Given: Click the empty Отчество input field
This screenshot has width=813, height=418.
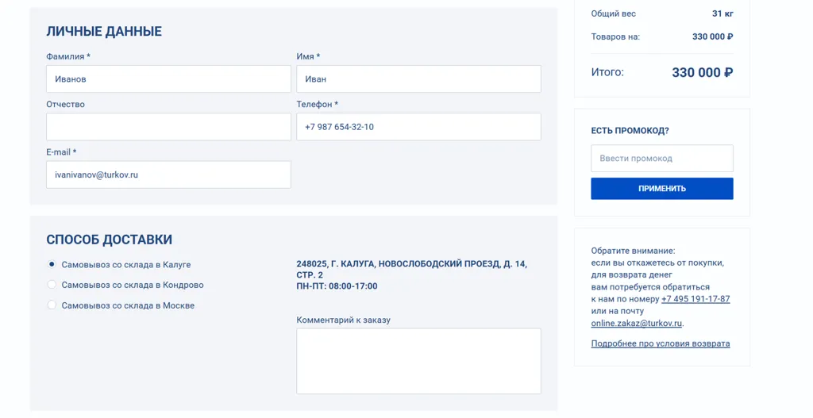Looking at the screenshot, I should pos(168,127).
